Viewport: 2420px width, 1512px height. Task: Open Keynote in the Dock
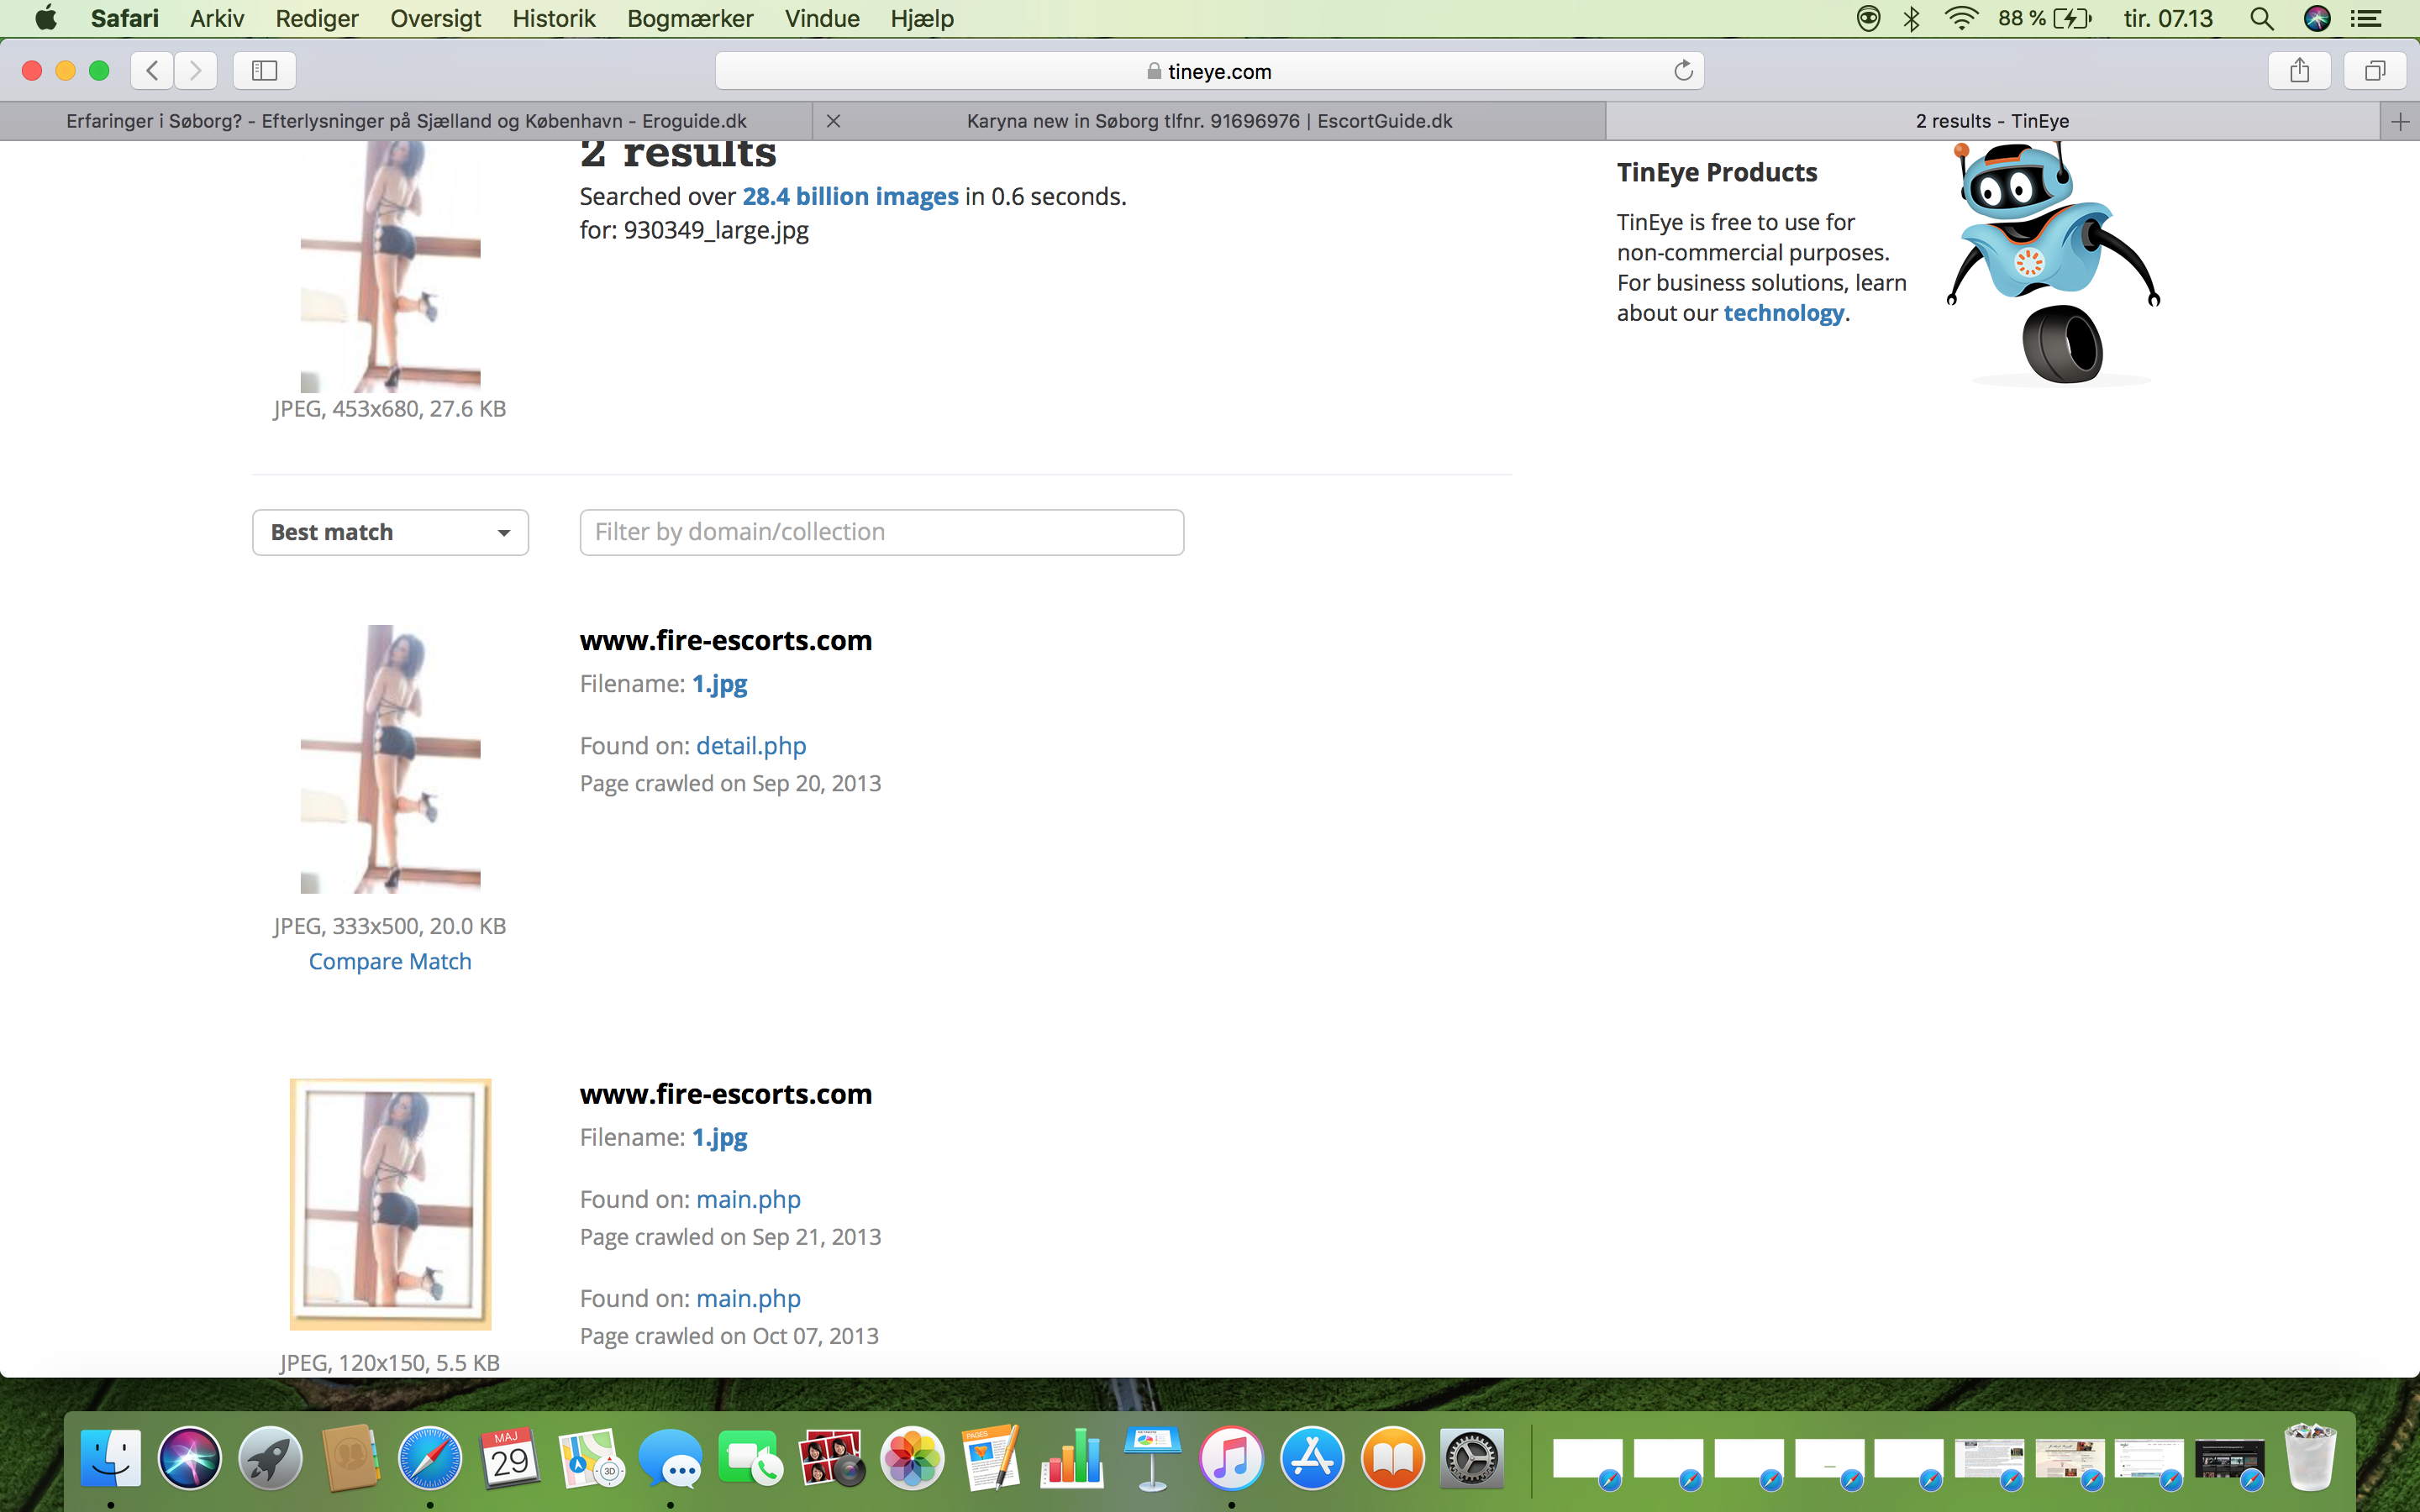pyautogui.click(x=1152, y=1458)
